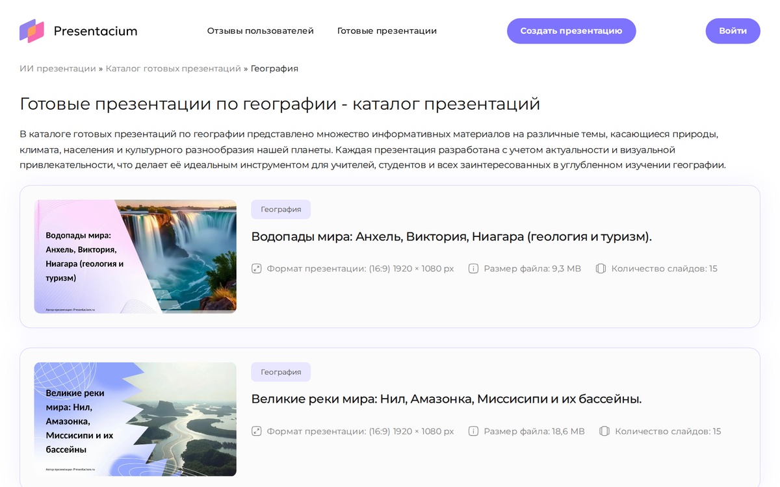Open Готовые презентации menu item
Viewport: 780px width, 487px height.
click(387, 31)
